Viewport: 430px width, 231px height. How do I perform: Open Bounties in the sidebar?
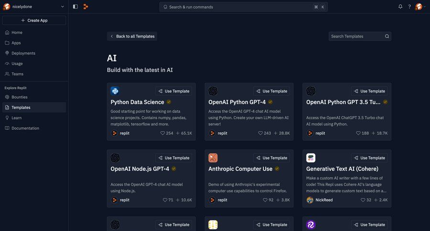pyautogui.click(x=19, y=97)
